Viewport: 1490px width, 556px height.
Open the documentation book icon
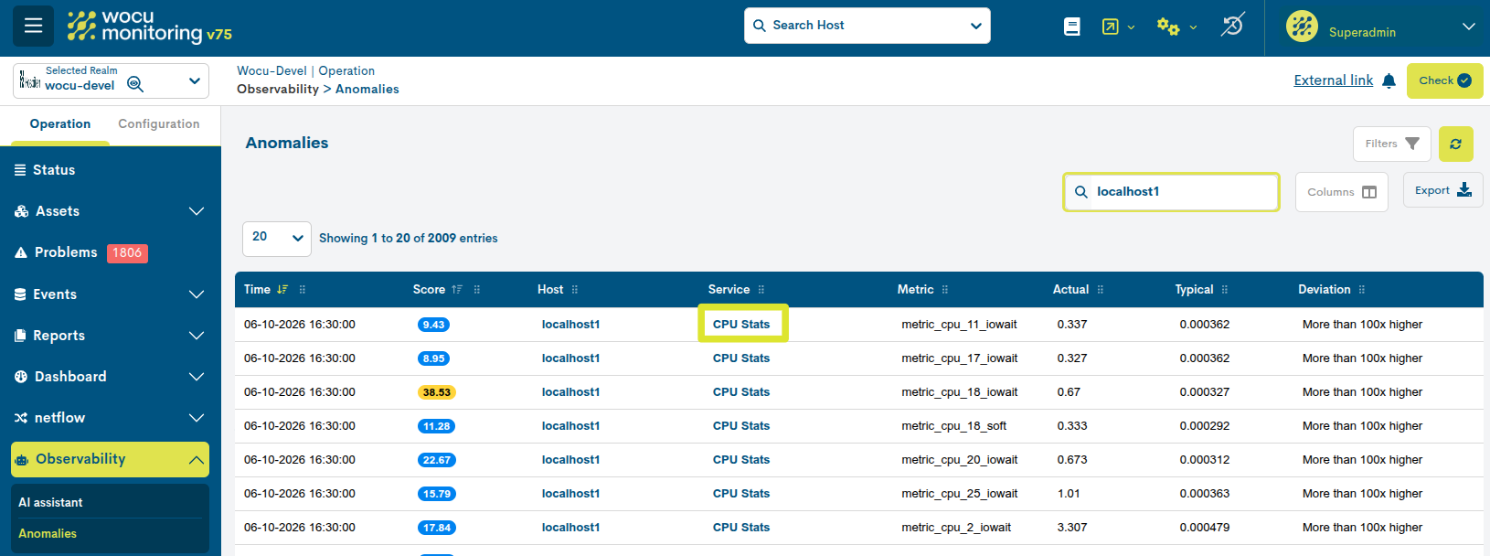(x=1072, y=27)
